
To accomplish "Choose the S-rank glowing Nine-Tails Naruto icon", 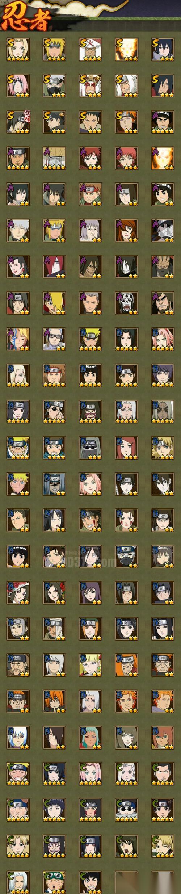I will coord(127,49).
